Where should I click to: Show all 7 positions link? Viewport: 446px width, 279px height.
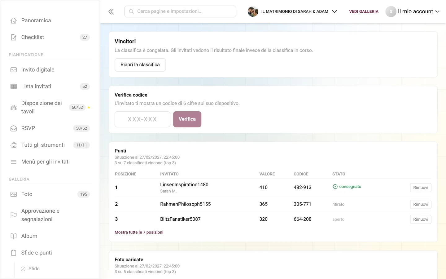[x=139, y=232]
